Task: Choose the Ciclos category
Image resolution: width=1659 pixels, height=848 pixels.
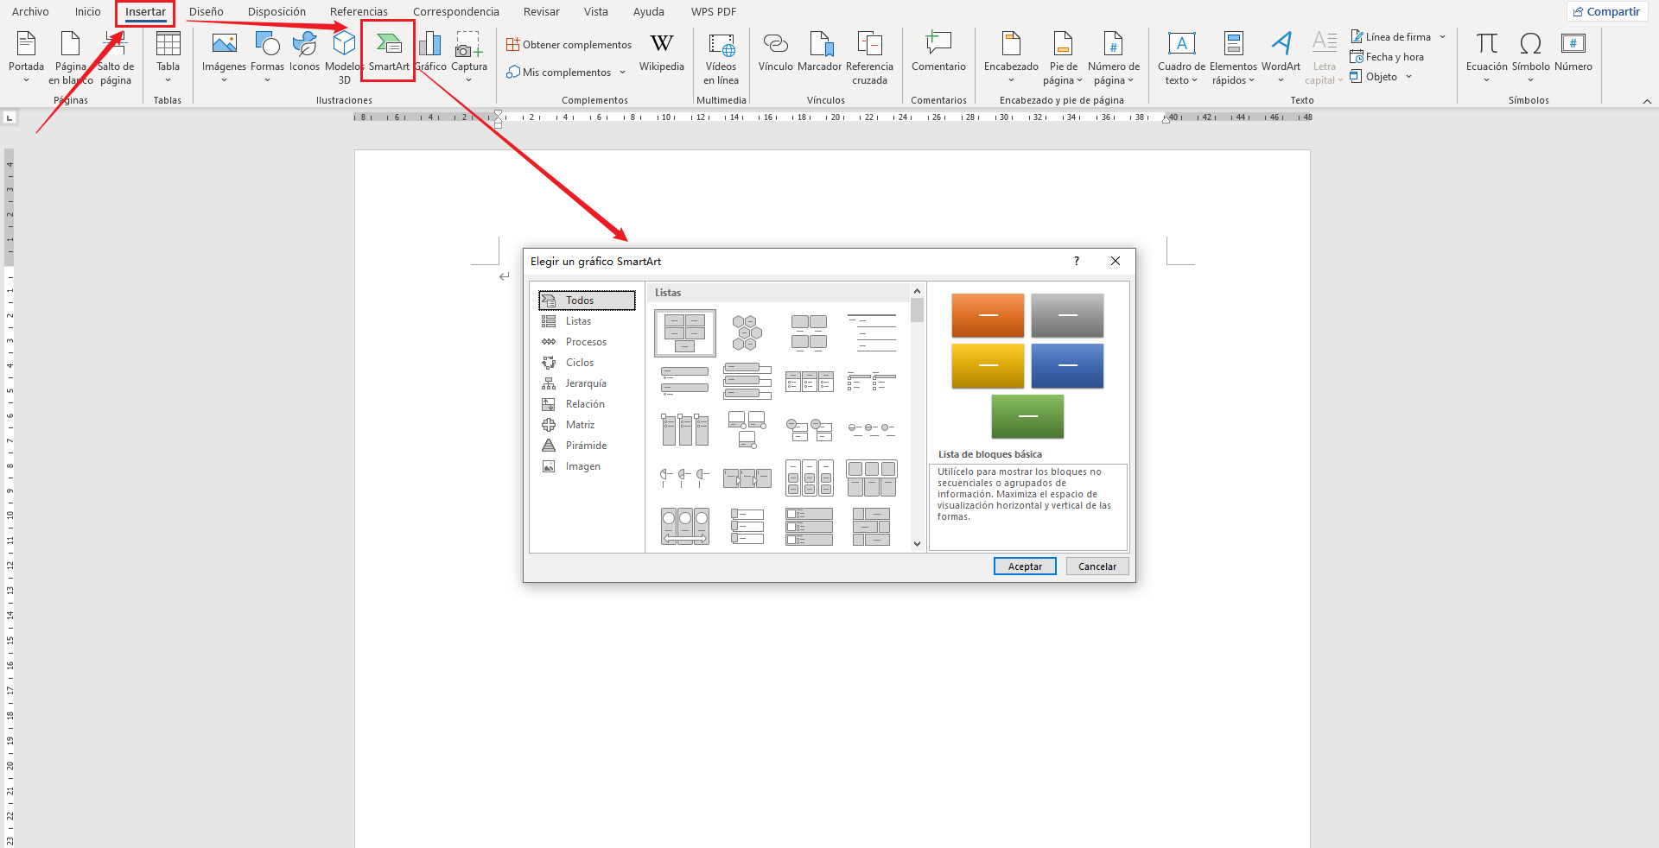Action: [x=587, y=363]
